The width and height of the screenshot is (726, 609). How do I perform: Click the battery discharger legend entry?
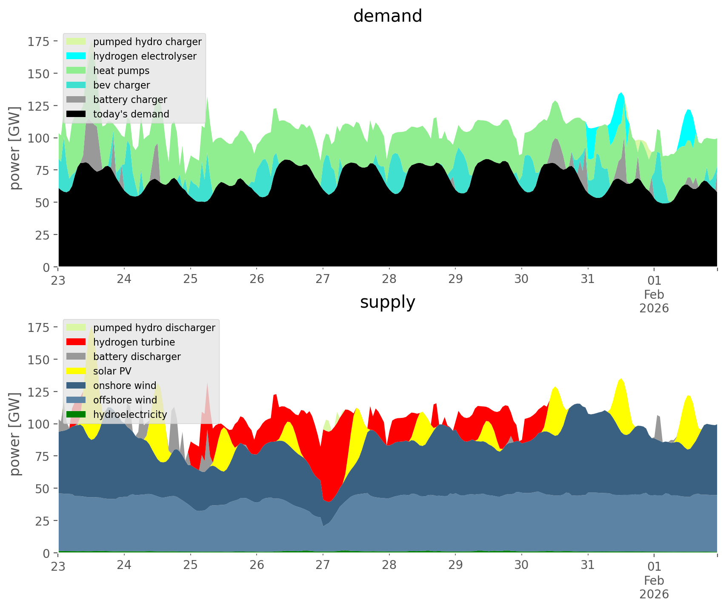(137, 357)
